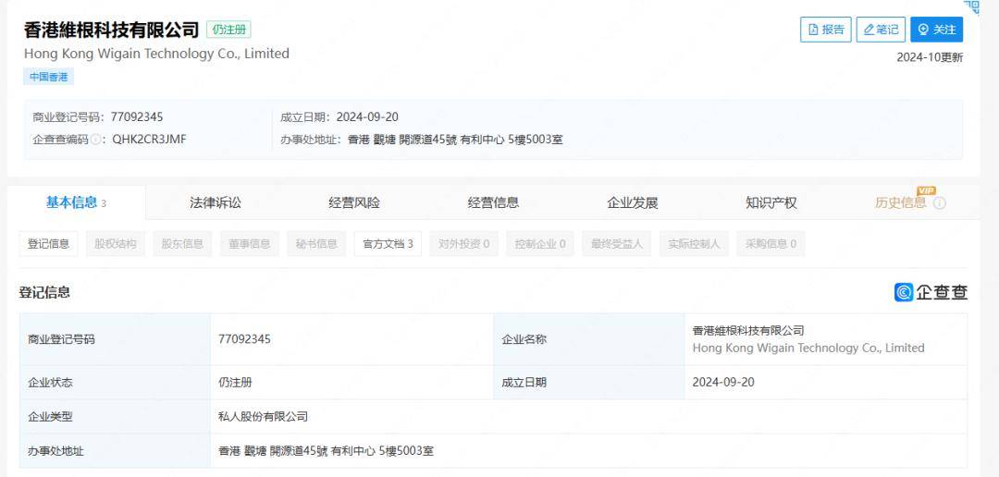The image size is (999, 477).
Task: Click the 企查查 logo in 登记信息 section
Action: [931, 292]
